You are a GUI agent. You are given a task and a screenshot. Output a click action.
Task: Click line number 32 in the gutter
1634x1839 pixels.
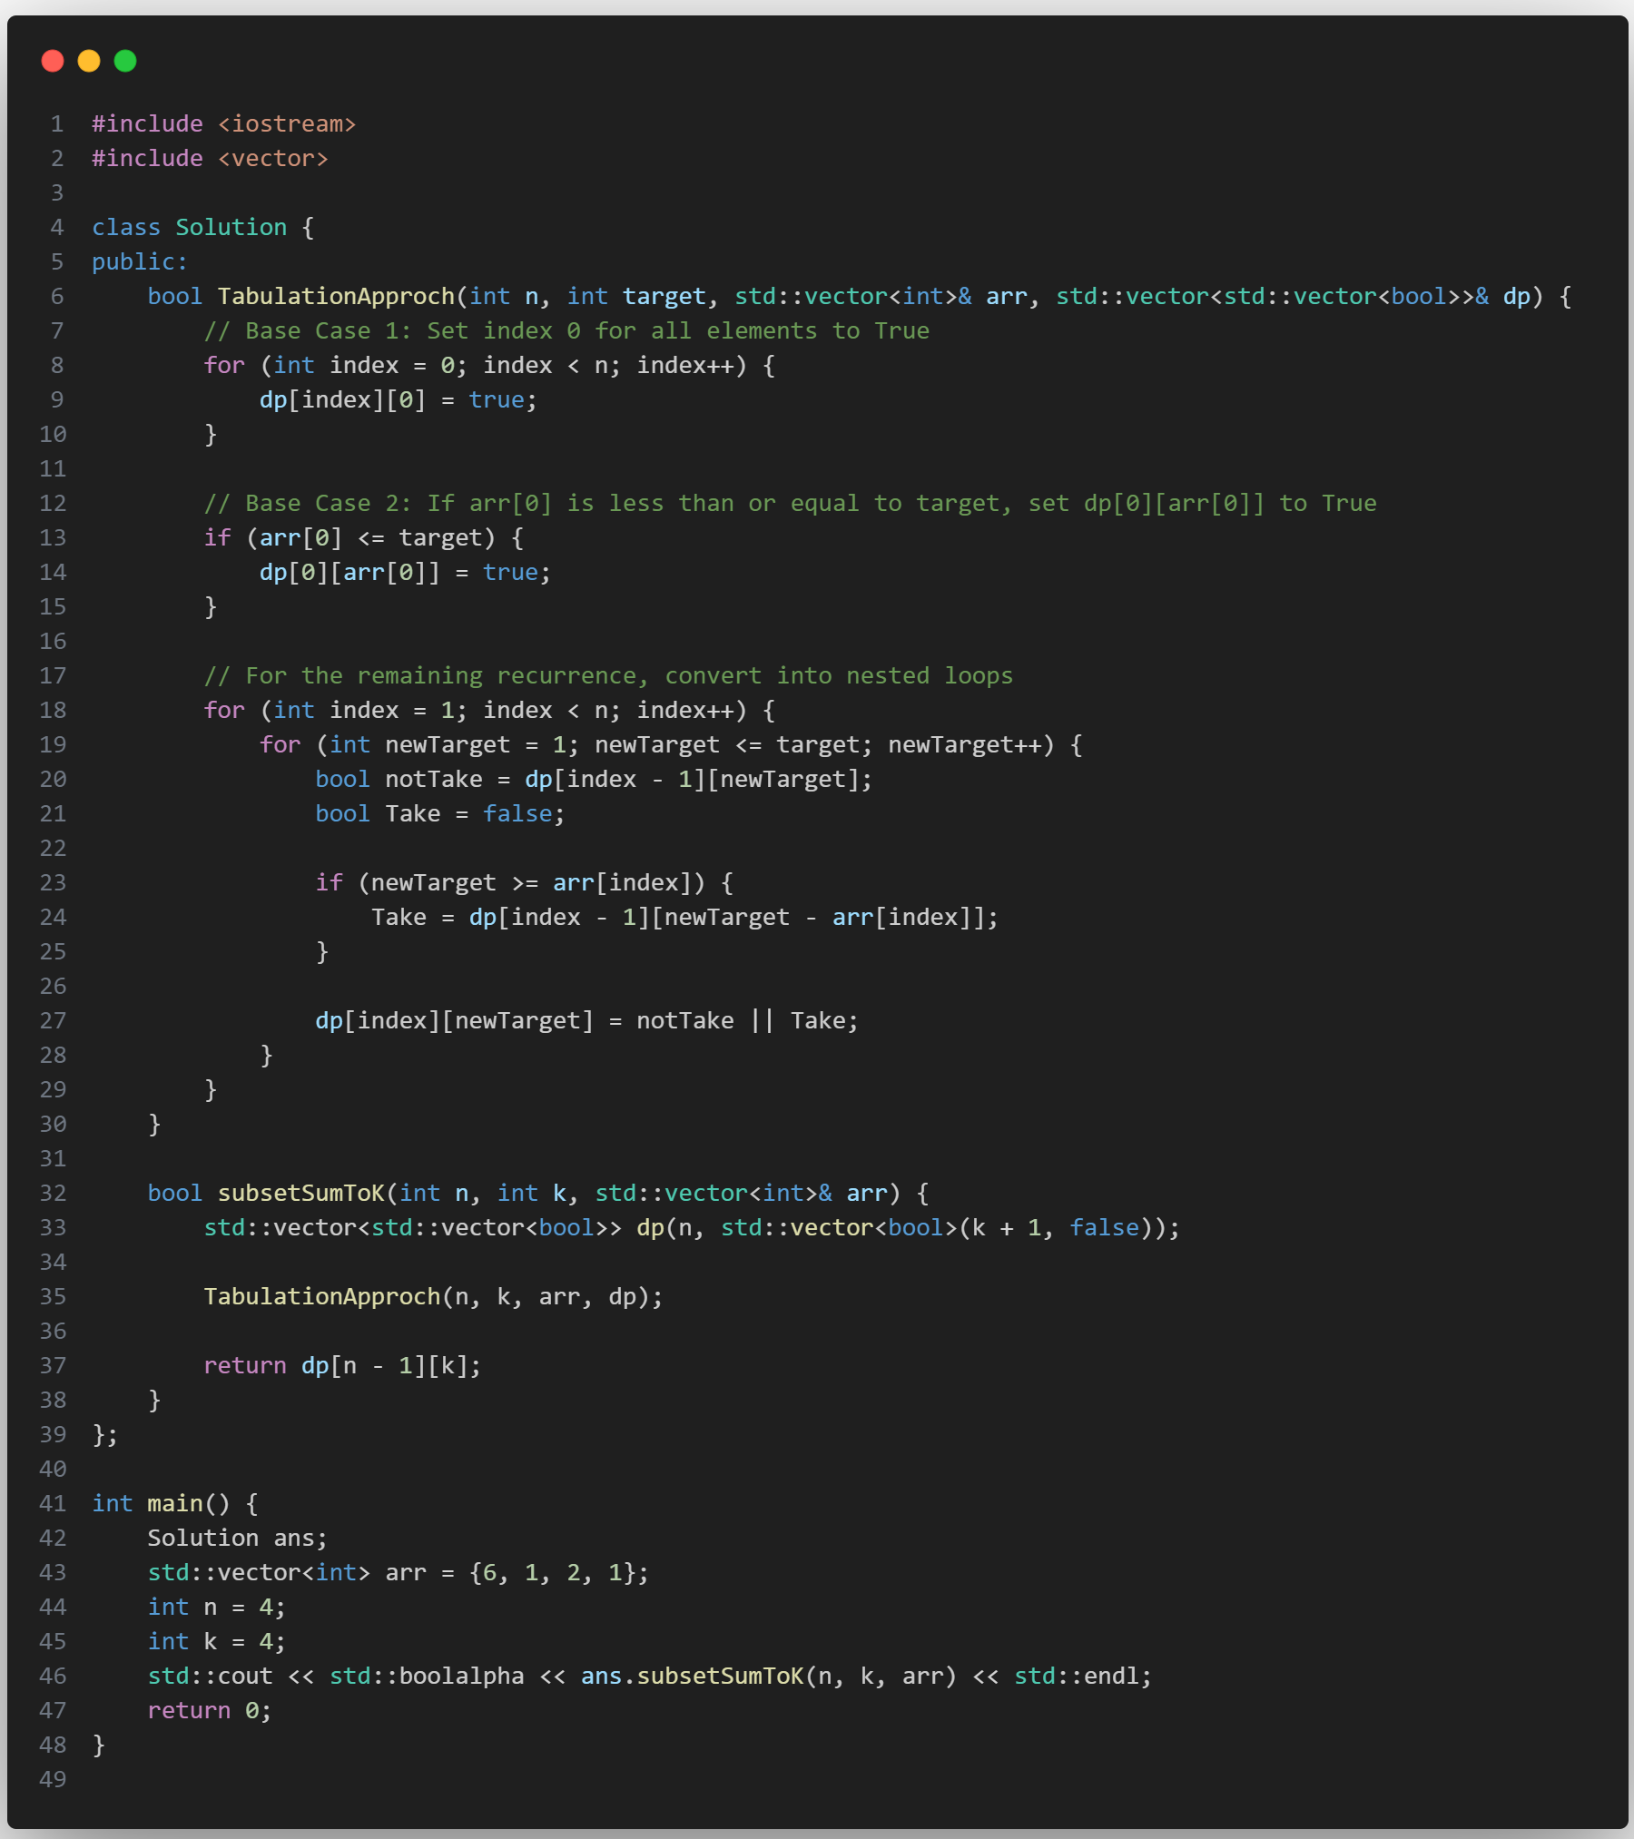tap(53, 1193)
